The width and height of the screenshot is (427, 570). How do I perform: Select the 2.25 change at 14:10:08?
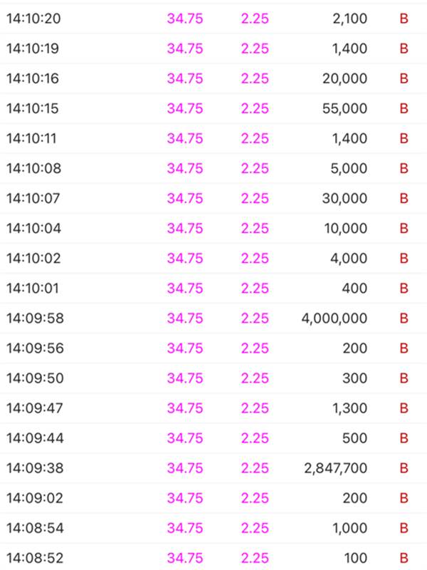[x=255, y=168]
